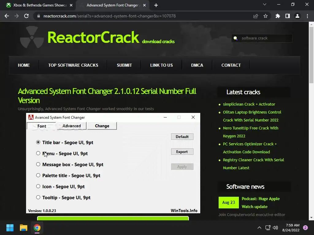Open network settings in system tray
The height and width of the screenshot is (235, 314).
[x=268, y=228]
